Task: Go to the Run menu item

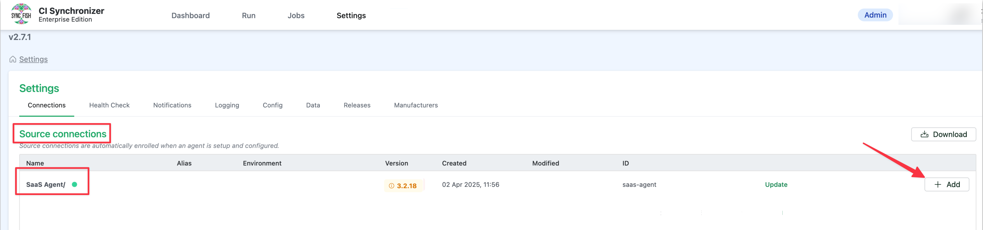Action: pyautogui.click(x=249, y=15)
